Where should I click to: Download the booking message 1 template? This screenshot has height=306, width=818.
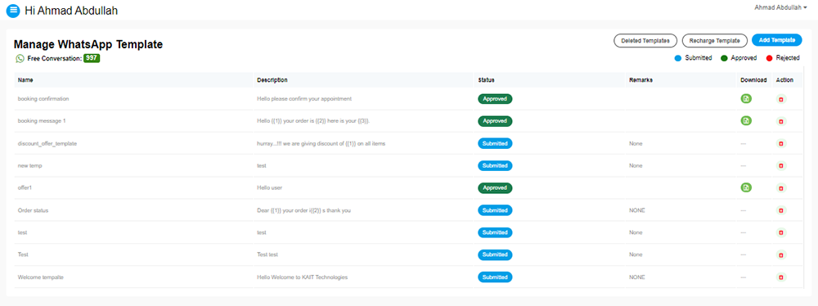746,120
